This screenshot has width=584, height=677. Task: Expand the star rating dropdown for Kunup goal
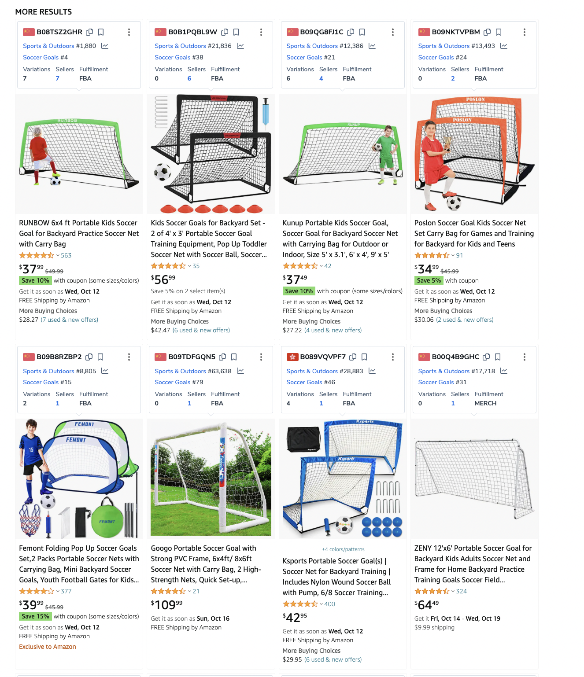(x=321, y=266)
